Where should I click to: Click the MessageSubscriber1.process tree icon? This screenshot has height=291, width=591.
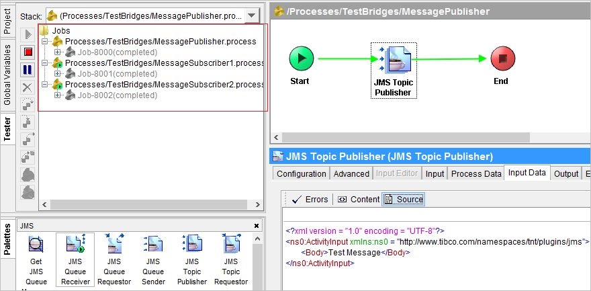57,63
